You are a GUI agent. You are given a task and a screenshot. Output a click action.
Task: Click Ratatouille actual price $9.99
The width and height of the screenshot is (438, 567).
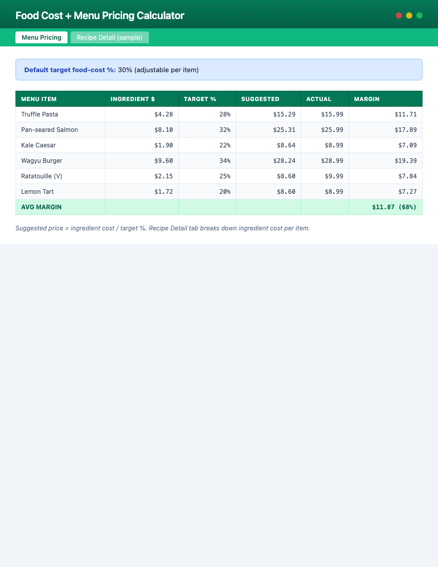click(x=334, y=176)
